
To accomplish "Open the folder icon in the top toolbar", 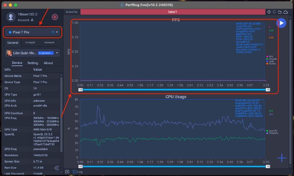I will click(x=280, y=12).
